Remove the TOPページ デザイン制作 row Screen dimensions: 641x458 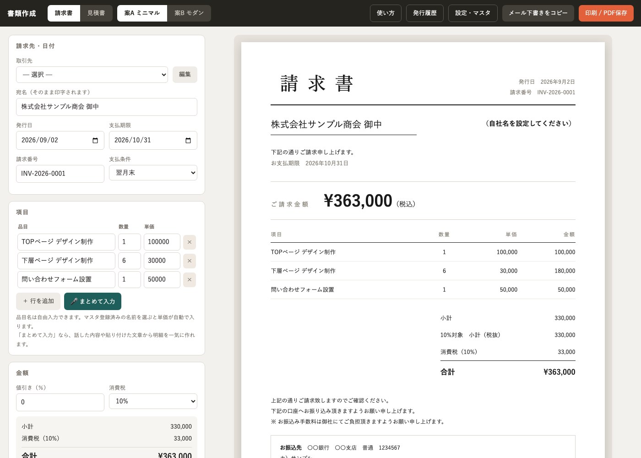pyautogui.click(x=190, y=242)
